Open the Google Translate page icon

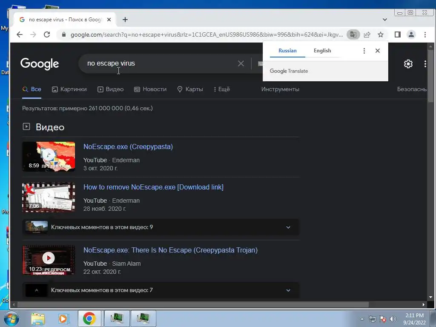click(x=353, y=34)
